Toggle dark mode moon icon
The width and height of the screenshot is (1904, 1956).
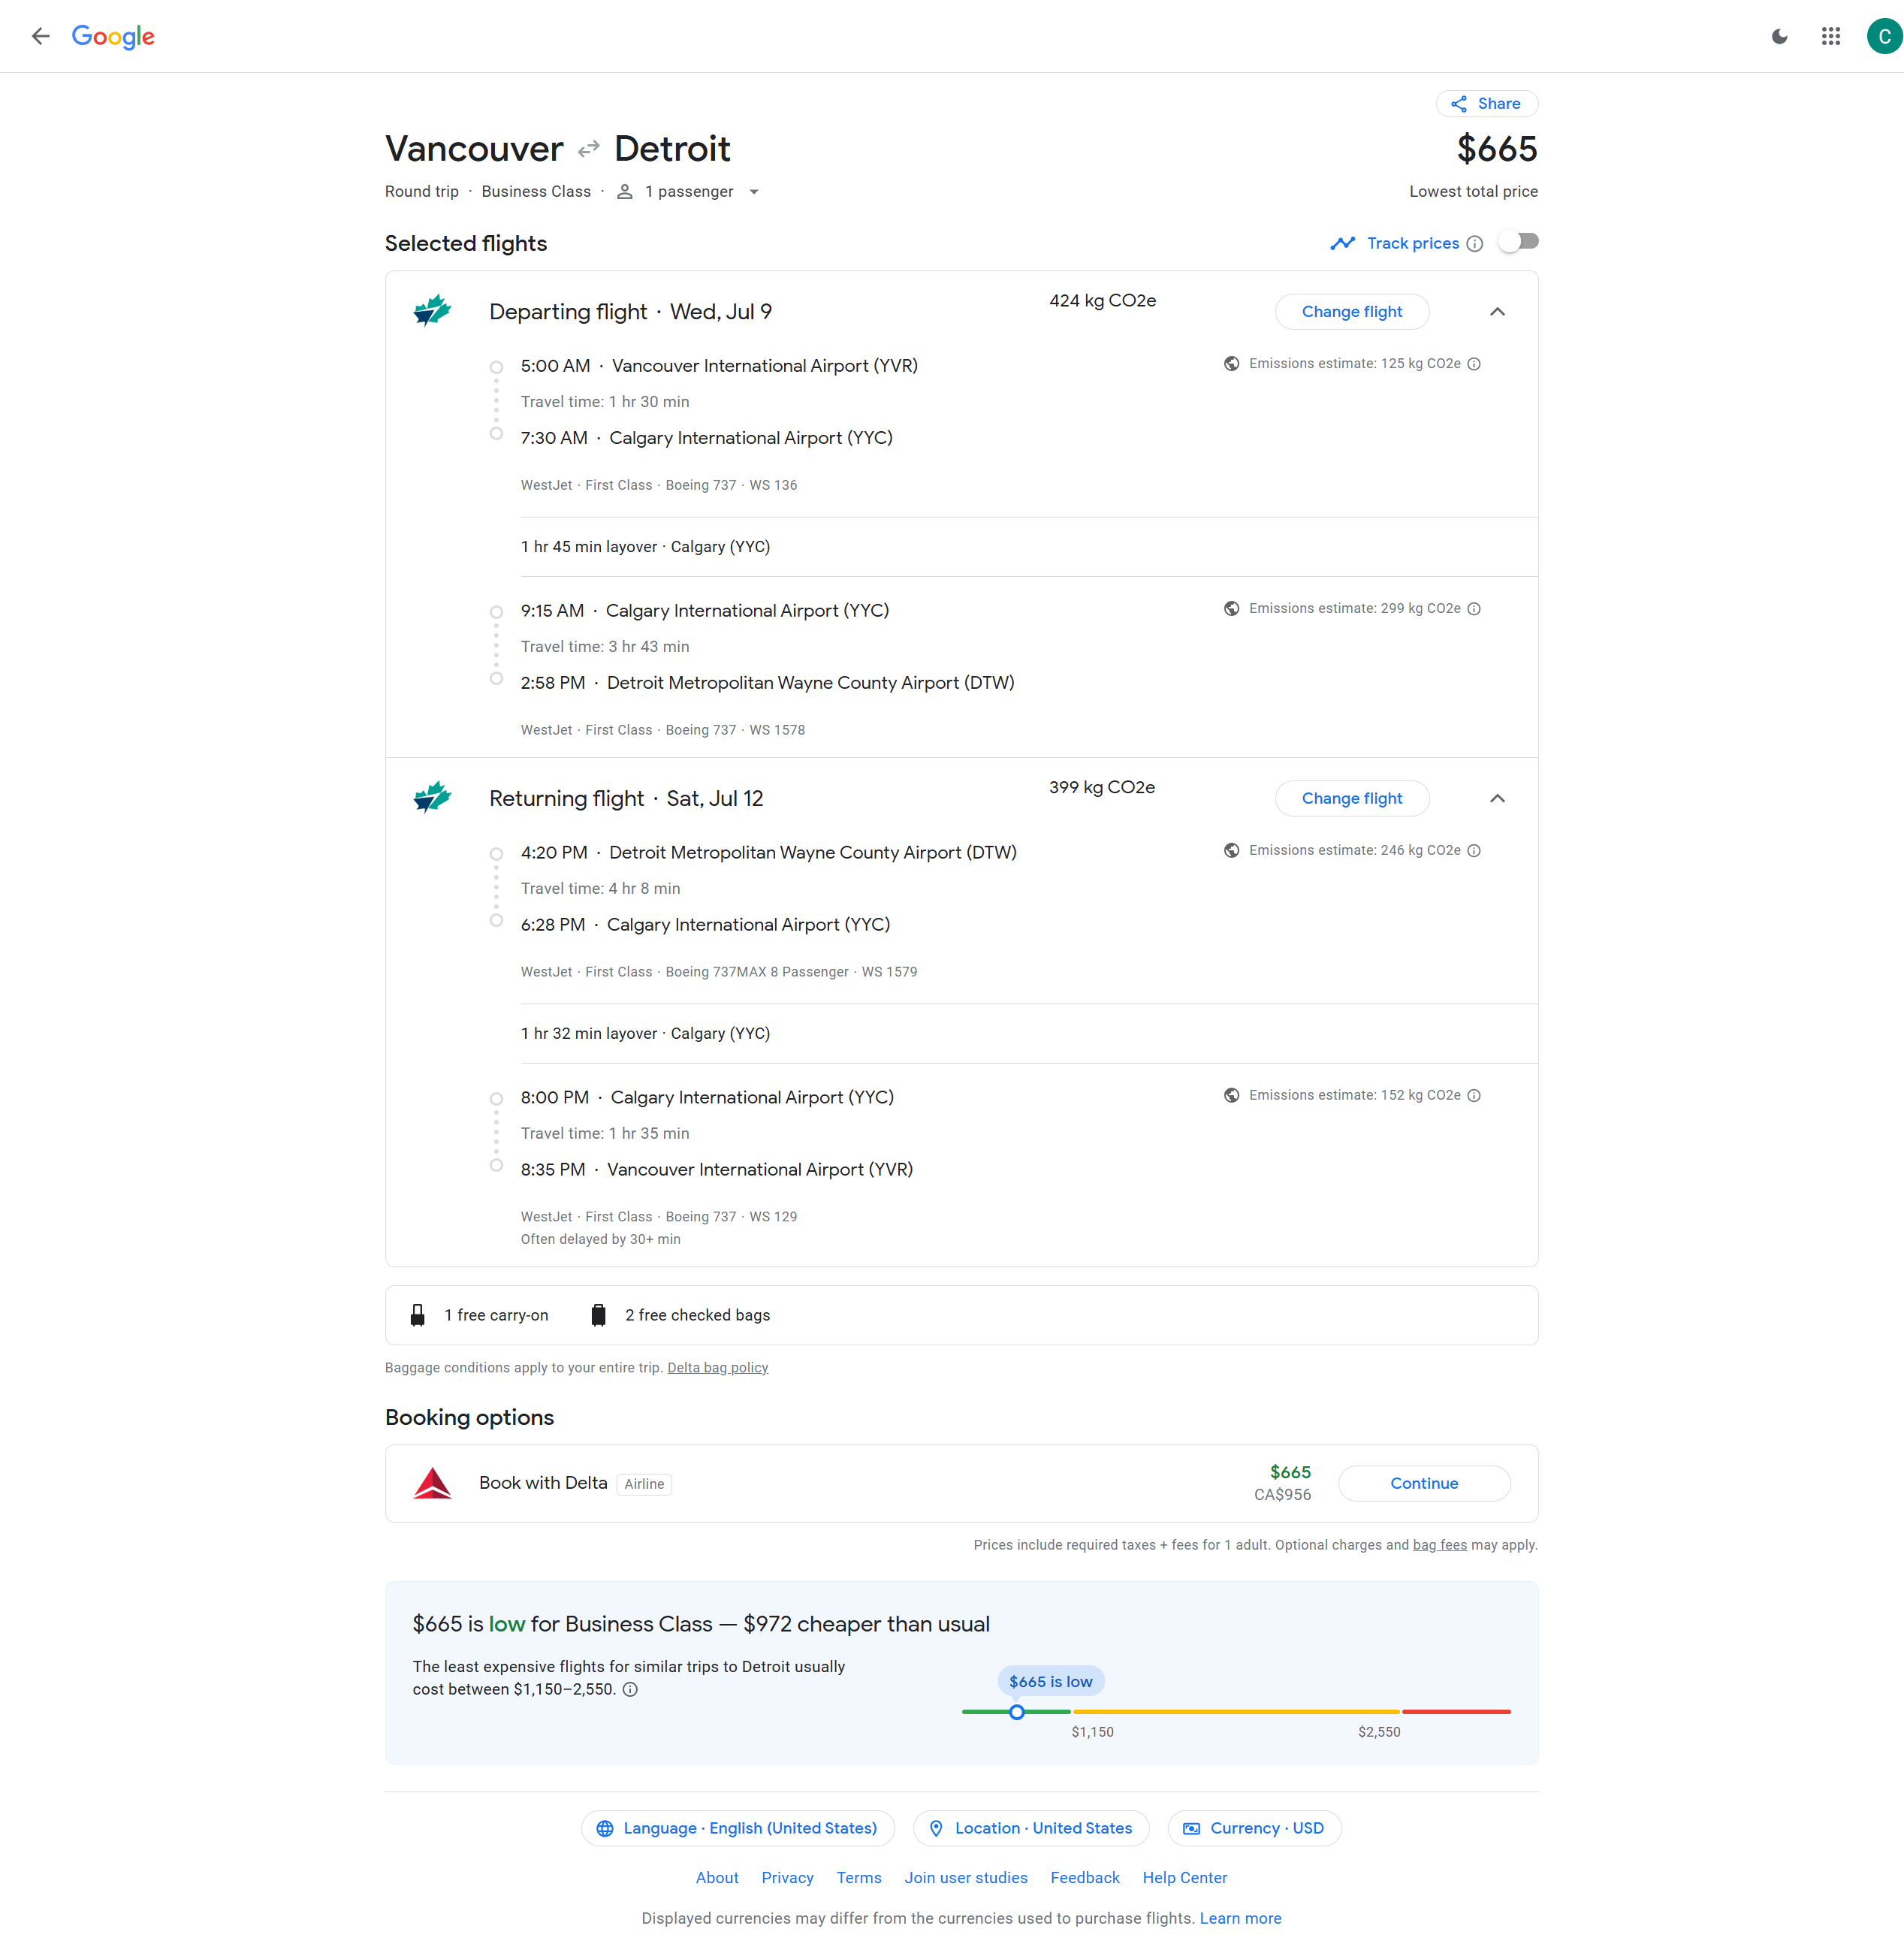(1779, 36)
